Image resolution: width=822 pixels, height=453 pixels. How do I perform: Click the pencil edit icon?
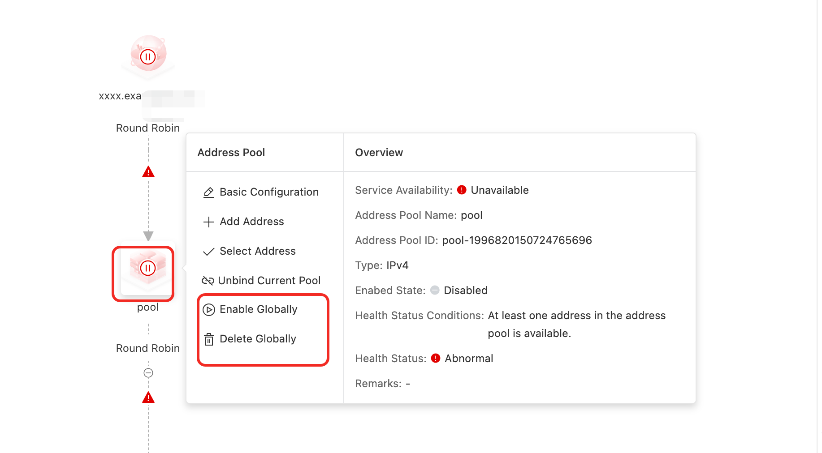tap(209, 192)
